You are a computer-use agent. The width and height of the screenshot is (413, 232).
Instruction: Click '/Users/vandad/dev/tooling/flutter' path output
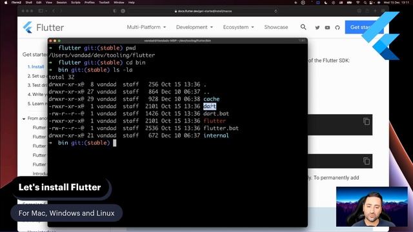coord(102,55)
